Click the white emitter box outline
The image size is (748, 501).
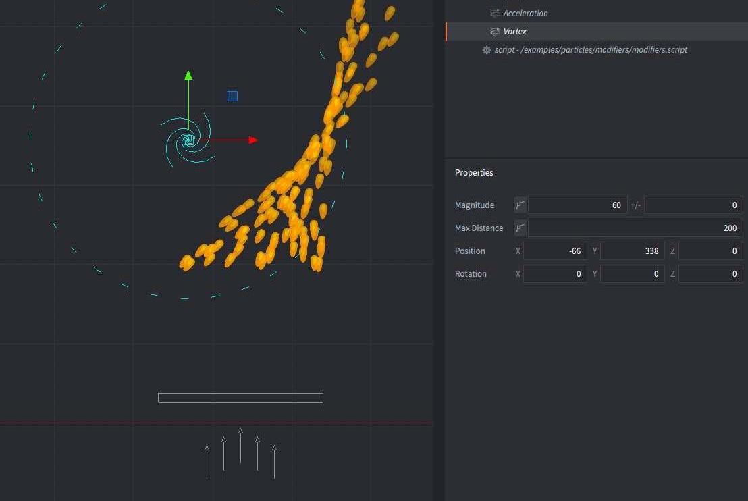[240, 398]
